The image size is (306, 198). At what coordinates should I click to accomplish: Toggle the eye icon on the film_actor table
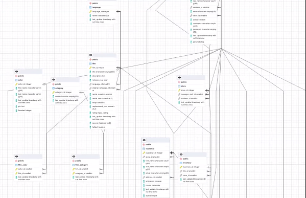[16, 157]
